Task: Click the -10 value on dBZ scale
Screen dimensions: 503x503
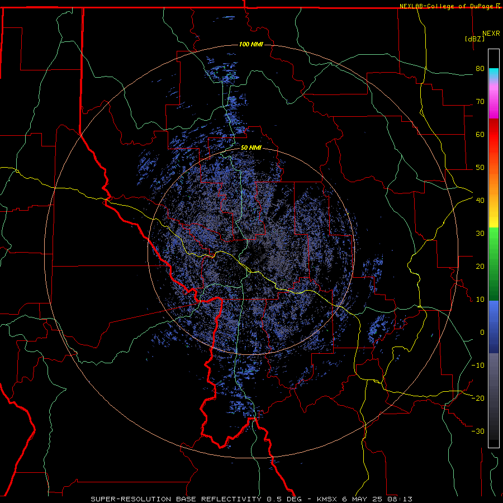Action: pyautogui.click(x=478, y=366)
